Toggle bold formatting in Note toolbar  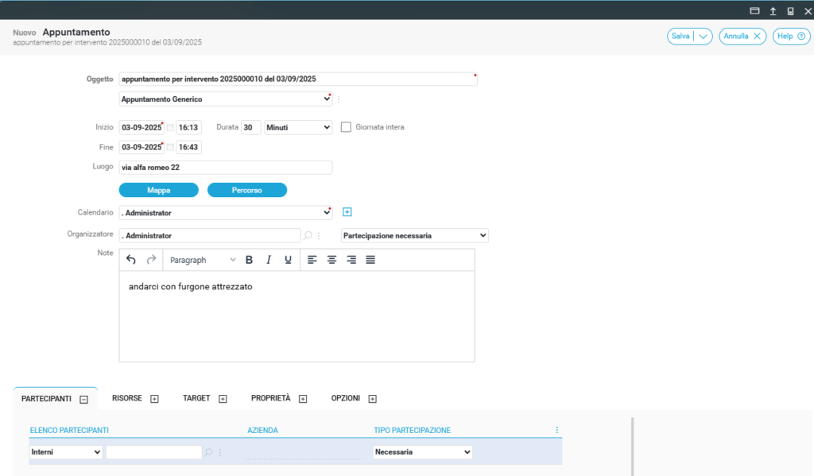click(249, 260)
